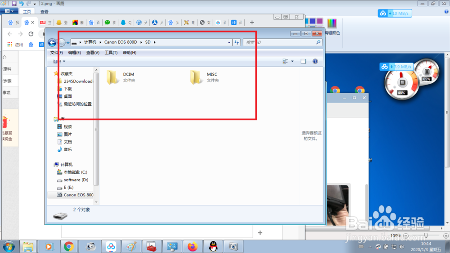Open the 查看(V) menu in Explorer
Screen dimensions: 450x253
click(x=93, y=53)
